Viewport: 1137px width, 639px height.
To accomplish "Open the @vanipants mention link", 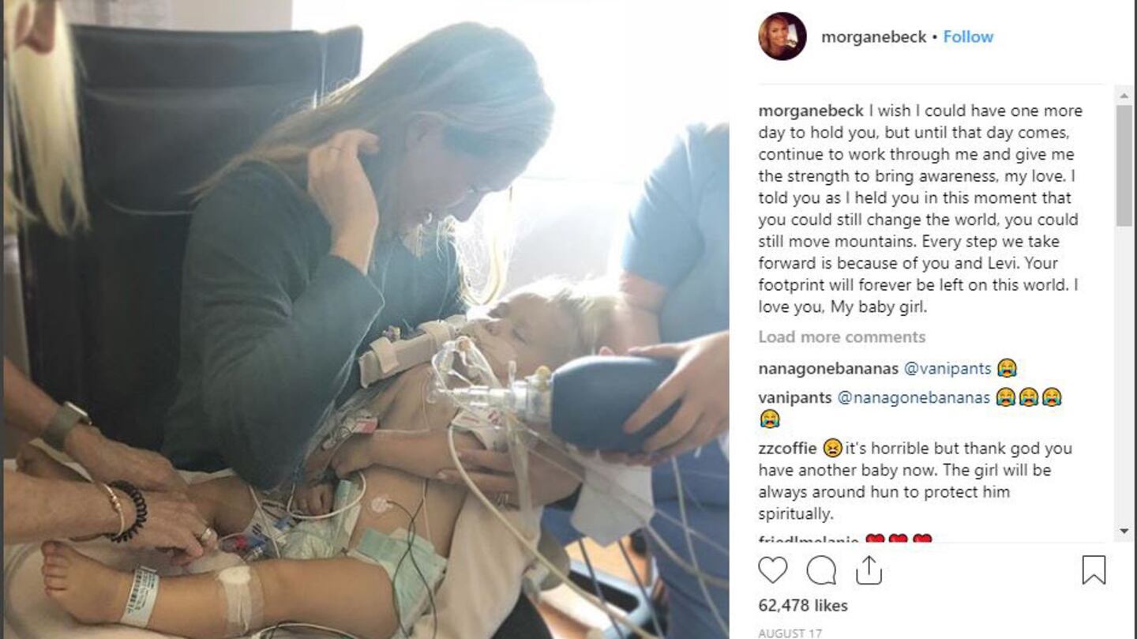I will 947,368.
